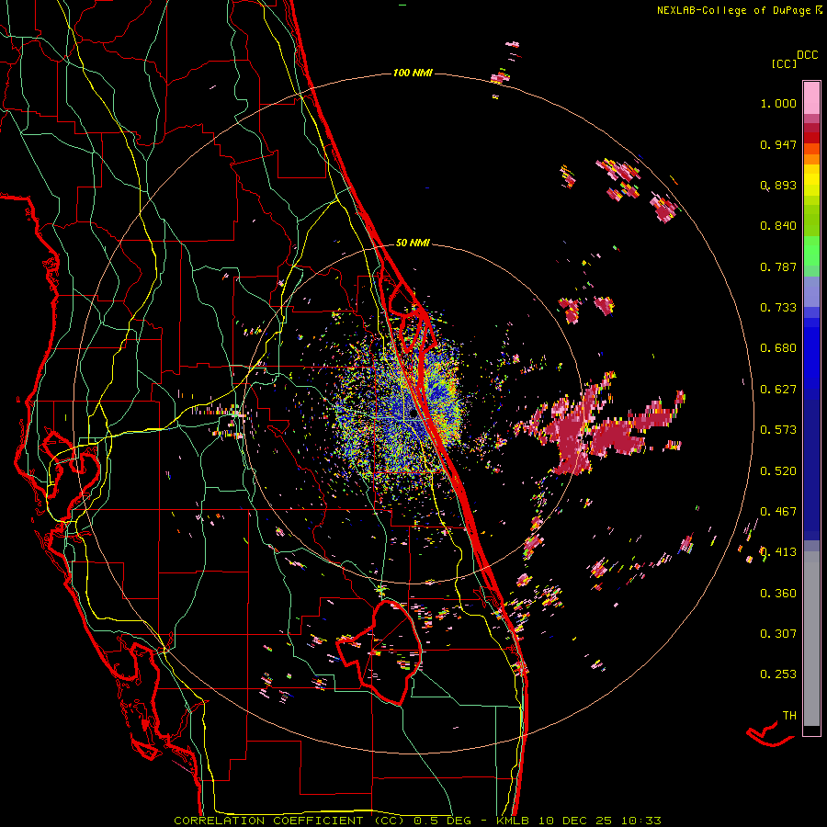827x827 pixels.
Task: Click the NEXLAB-College of DuPage label
Action: click(x=735, y=10)
